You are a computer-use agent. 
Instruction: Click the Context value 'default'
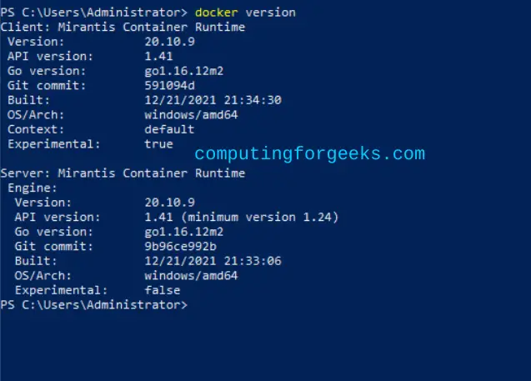click(170, 129)
